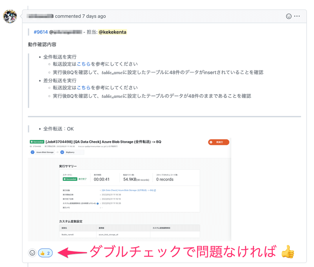Click the 'commented 7 days ago' timestamp
The image size is (314, 267).
80,16
